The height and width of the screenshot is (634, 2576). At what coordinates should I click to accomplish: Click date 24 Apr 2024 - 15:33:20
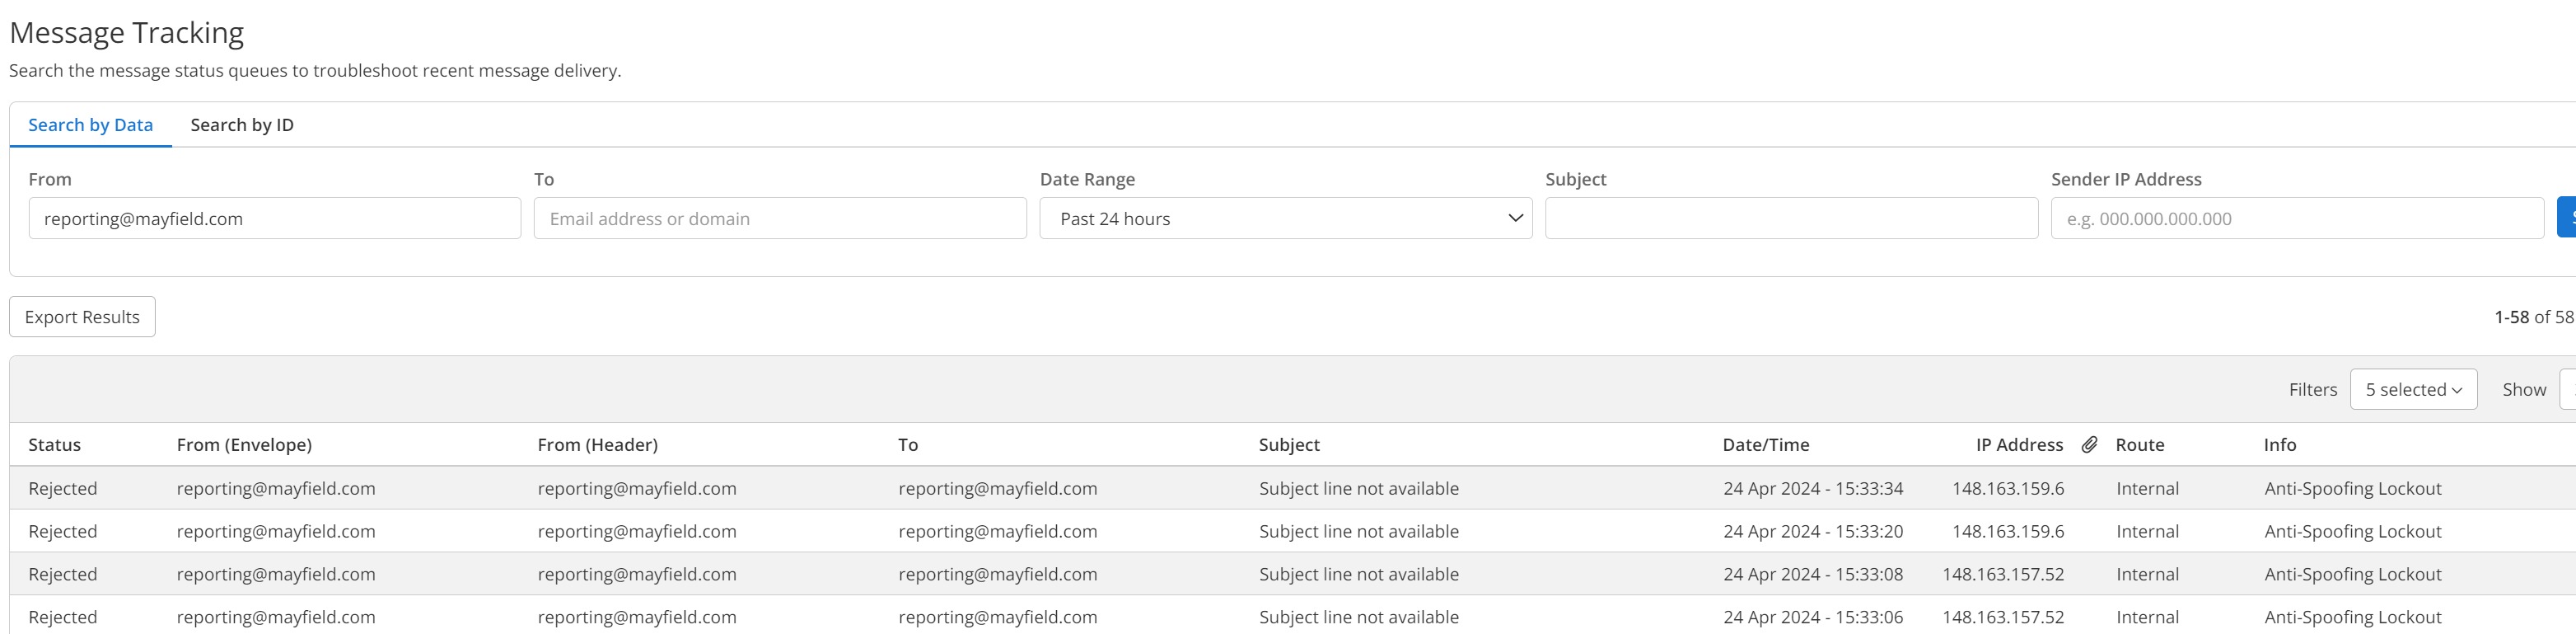(1813, 532)
